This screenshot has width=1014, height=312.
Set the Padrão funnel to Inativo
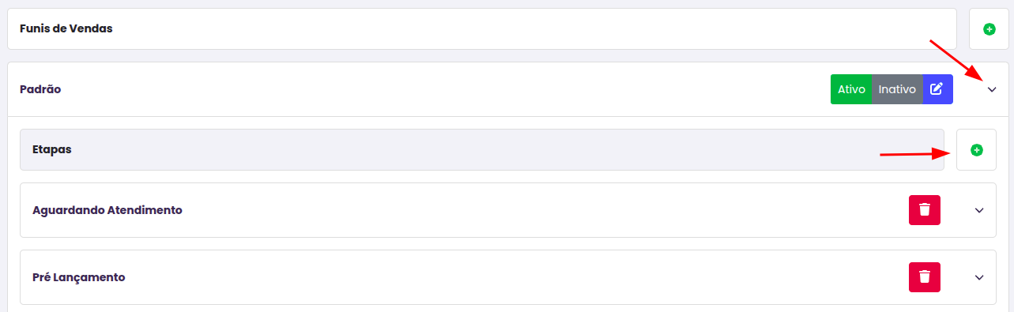click(x=897, y=89)
